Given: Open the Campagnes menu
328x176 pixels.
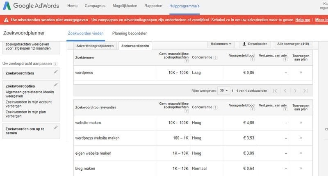Looking at the screenshot, I should pos(95,6).
